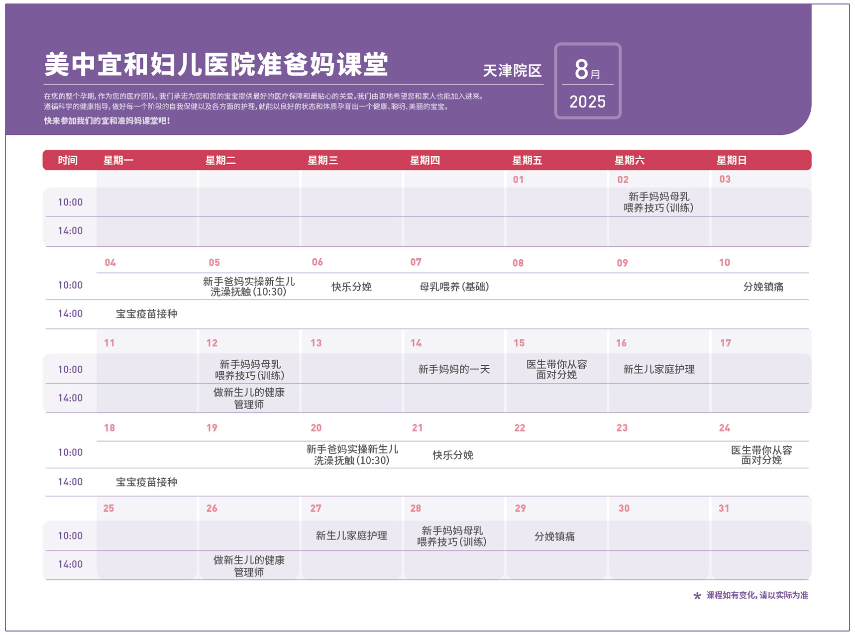Open 新生儿家庭护理 under date 27

[351, 536]
